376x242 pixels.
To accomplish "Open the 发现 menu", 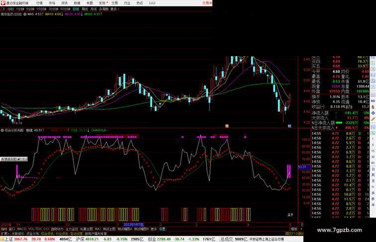I will 102,3.
